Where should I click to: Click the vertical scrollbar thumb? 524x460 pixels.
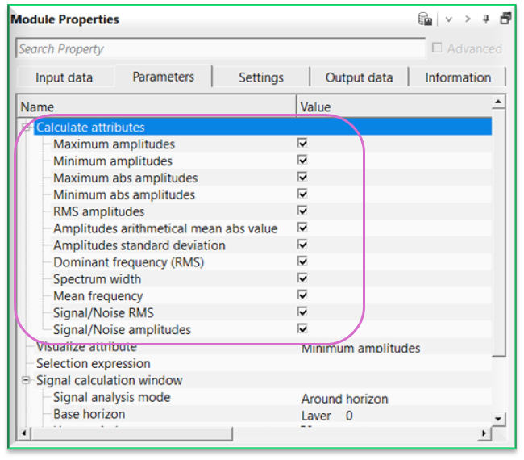point(498,232)
